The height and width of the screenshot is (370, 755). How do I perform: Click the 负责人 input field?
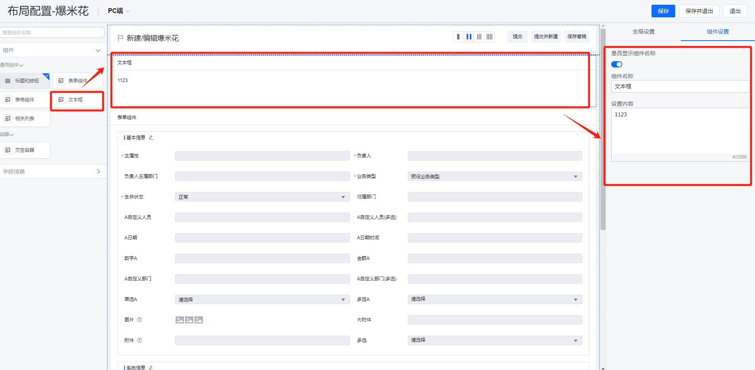click(x=495, y=156)
